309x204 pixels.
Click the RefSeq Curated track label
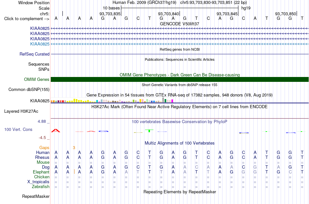pos(34,54)
